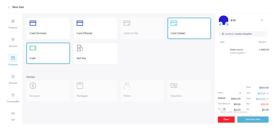Open the Account sidebar section

(13, 79)
